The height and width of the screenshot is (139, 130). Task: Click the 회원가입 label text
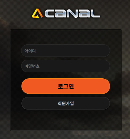[x=66, y=103]
